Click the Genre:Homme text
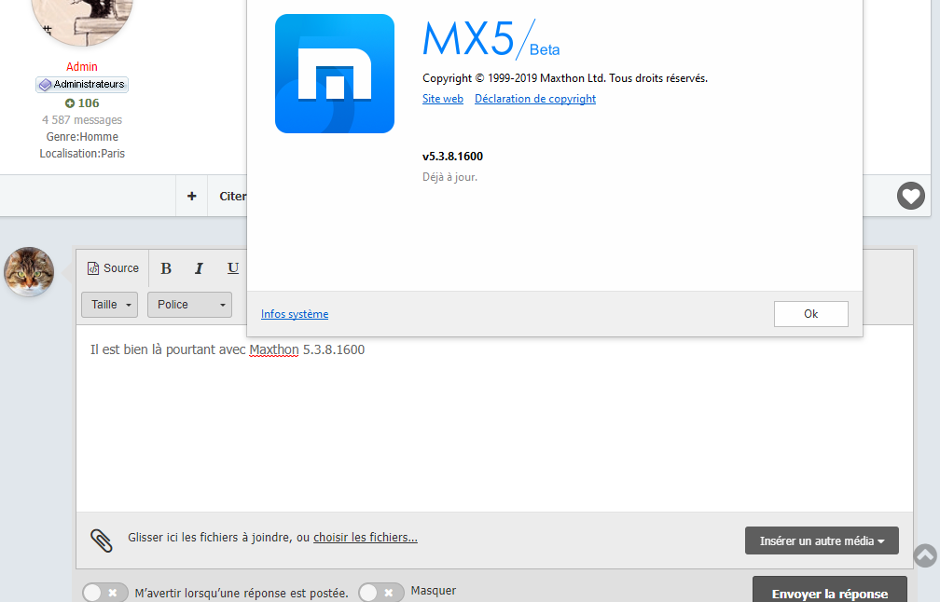Image resolution: width=940 pixels, height=602 pixels. tap(82, 137)
